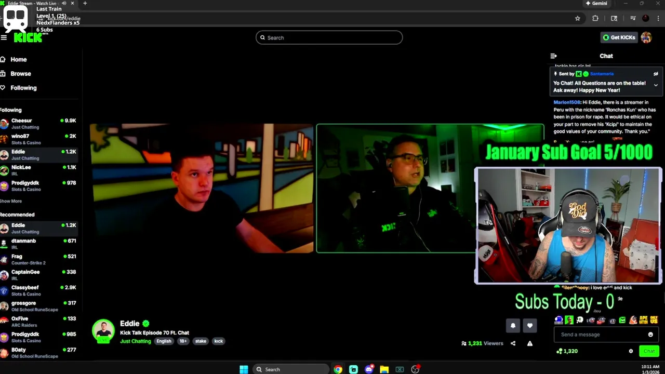The height and width of the screenshot is (374, 665).
Task: Select the stake tag
Action: click(201, 341)
